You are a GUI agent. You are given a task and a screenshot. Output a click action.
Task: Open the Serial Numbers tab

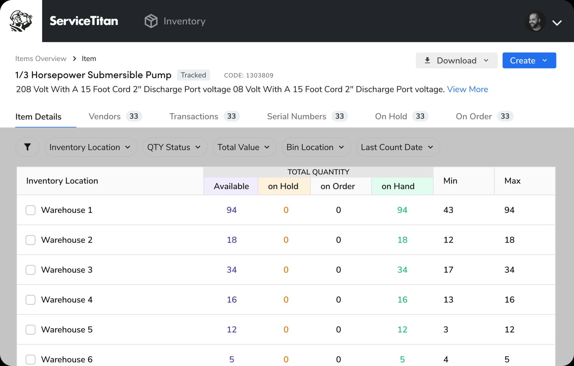297,117
